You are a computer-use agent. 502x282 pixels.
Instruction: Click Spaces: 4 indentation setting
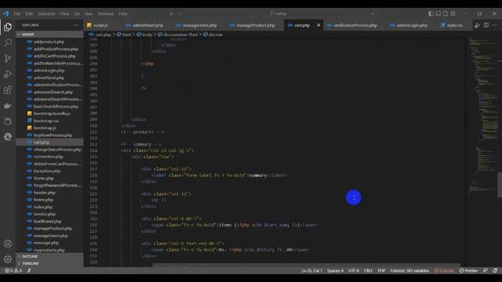[x=335, y=270]
